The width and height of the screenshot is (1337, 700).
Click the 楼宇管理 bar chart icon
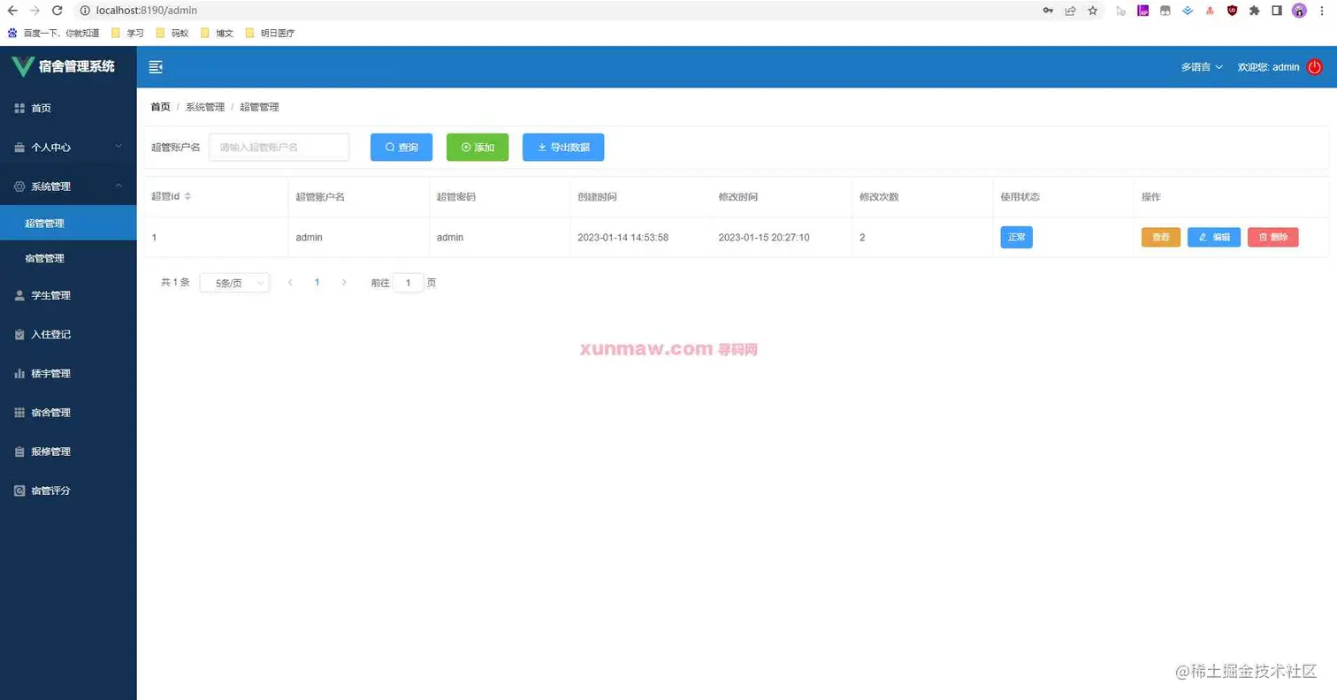click(x=19, y=373)
